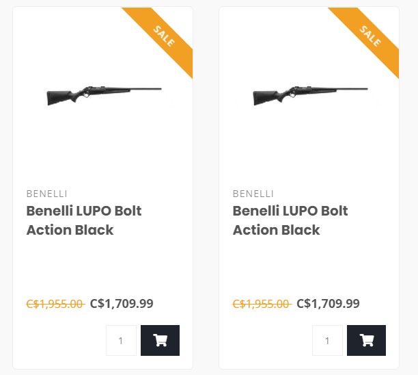Click the left card's C$1,709.99 sale price
The image size is (418, 375).
tap(122, 303)
